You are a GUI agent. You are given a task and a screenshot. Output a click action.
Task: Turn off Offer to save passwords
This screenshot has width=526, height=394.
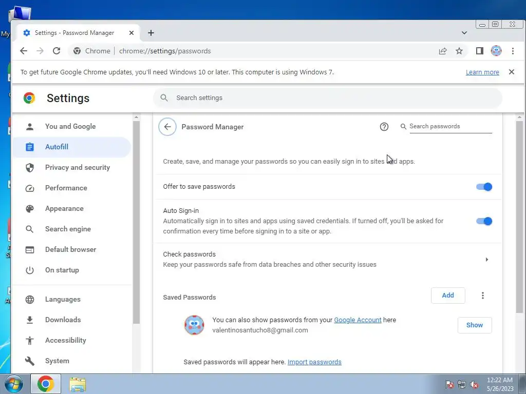[x=484, y=187]
